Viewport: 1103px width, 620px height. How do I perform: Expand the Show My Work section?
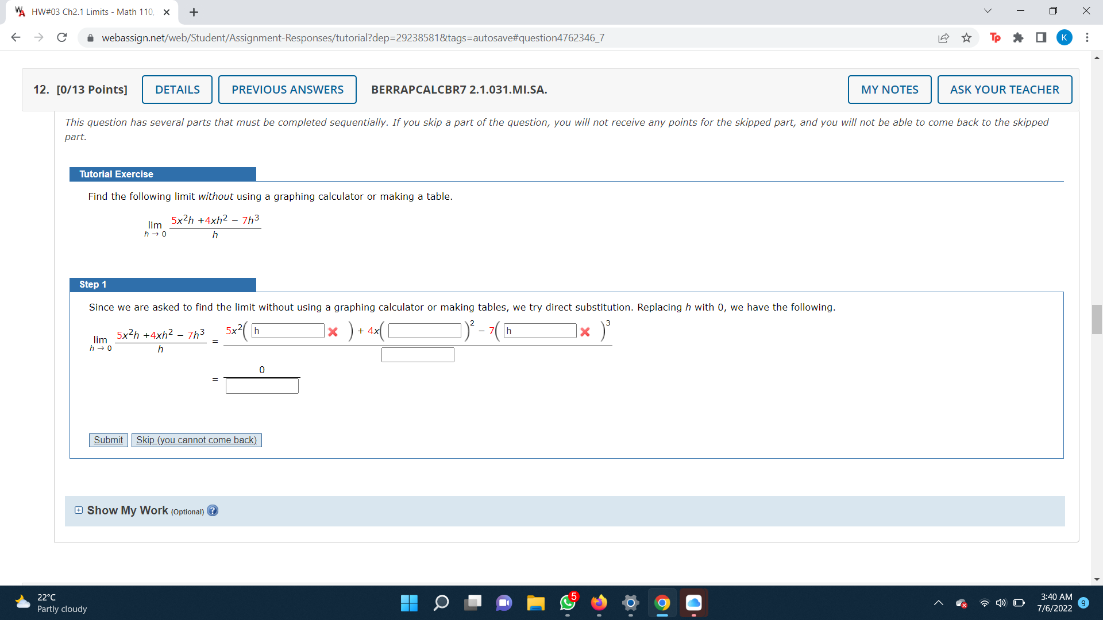78,510
